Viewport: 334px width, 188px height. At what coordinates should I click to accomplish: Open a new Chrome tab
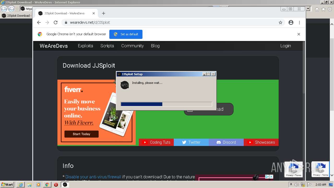pyautogui.click(x=104, y=13)
